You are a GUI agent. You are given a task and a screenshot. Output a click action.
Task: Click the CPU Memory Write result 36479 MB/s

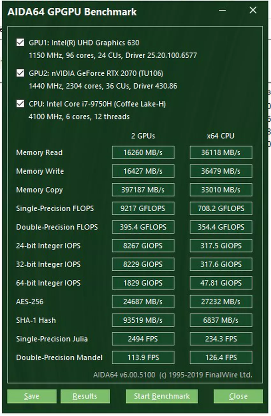(x=221, y=171)
